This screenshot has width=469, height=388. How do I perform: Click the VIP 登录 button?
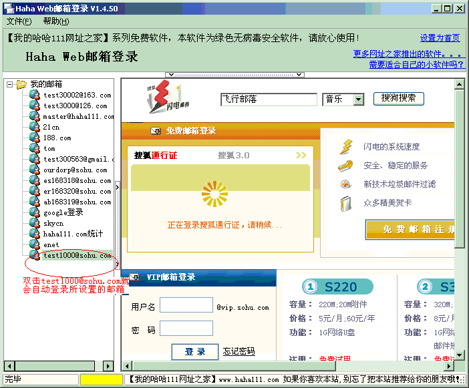click(x=195, y=351)
